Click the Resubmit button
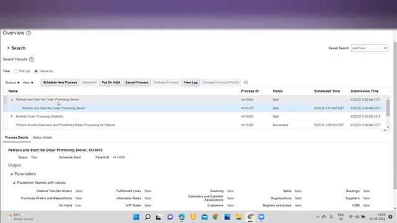Screen dimensions: 397x223 click(89, 82)
